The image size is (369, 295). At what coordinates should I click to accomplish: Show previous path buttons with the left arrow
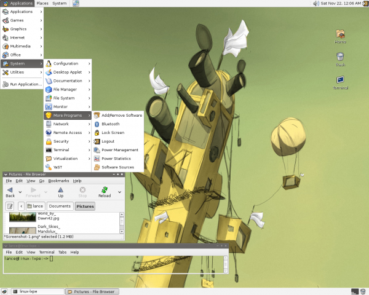click(x=21, y=206)
